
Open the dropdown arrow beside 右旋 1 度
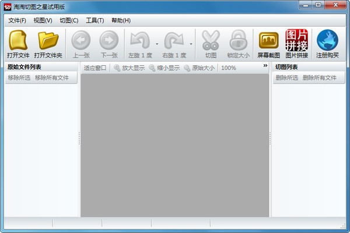pyautogui.click(x=191, y=44)
